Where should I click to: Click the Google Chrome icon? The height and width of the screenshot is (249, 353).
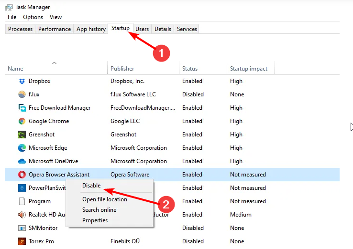coord(22,121)
